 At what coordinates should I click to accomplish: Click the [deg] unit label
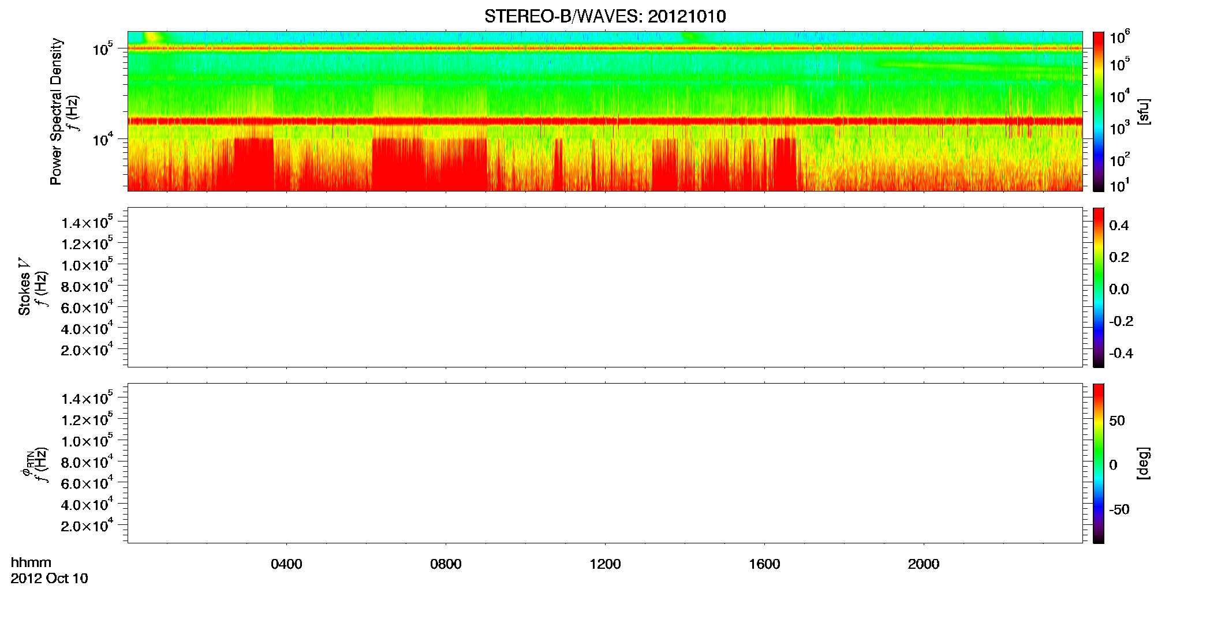tap(1143, 463)
